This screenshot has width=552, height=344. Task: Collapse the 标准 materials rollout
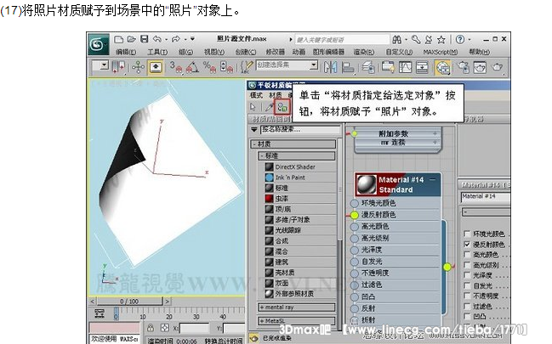(297, 155)
